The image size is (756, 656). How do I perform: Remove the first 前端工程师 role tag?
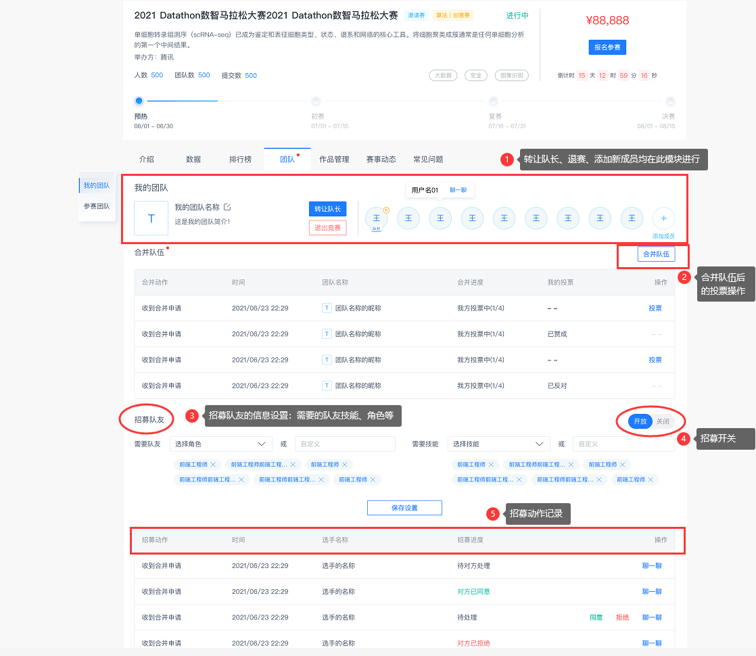click(x=213, y=465)
